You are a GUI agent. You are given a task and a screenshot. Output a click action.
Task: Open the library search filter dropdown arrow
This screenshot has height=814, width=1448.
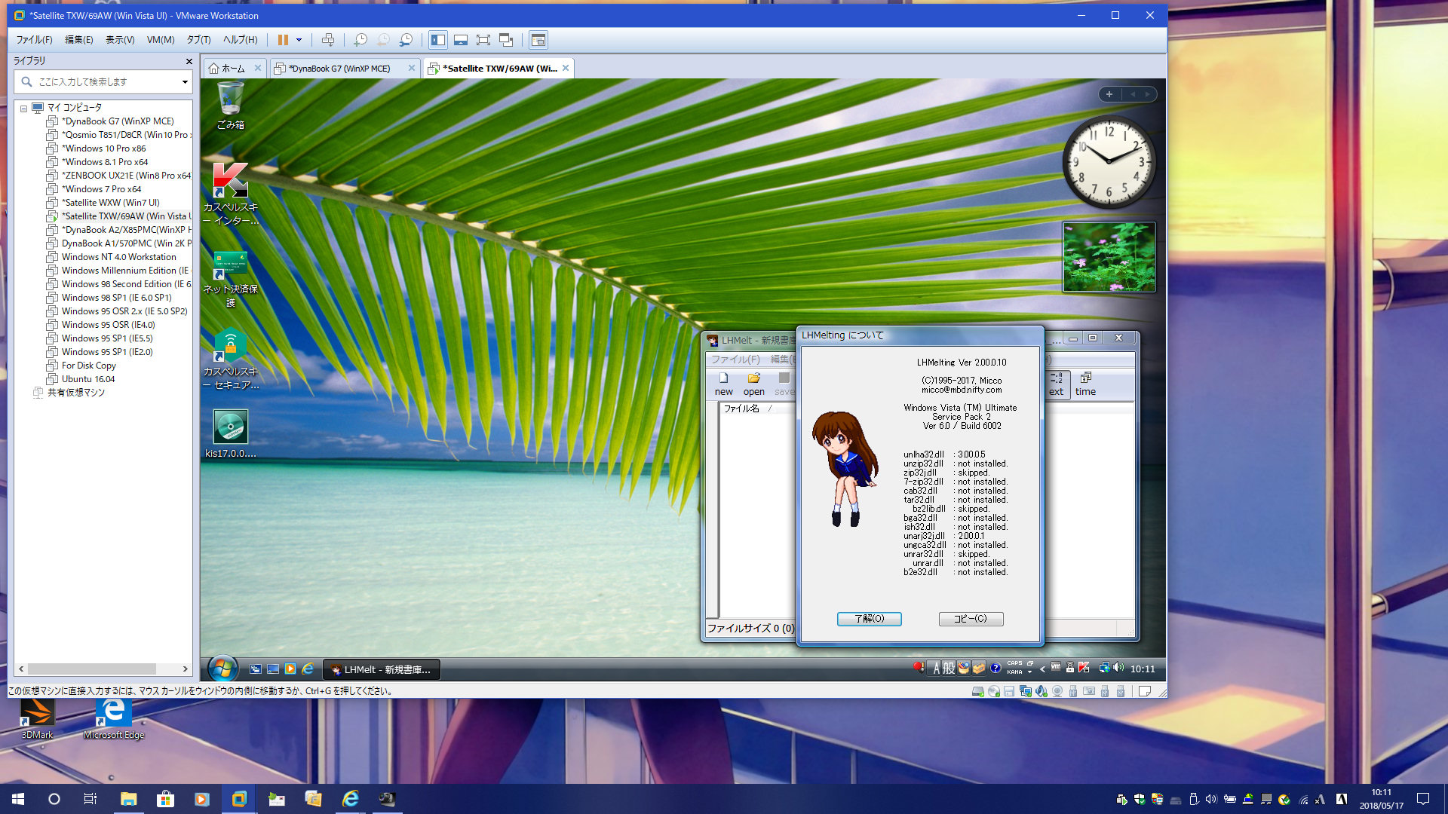[x=185, y=82]
